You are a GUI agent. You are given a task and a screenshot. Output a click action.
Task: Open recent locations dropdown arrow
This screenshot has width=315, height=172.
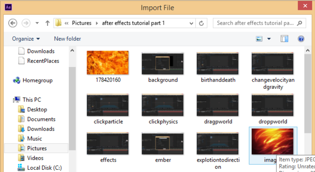point(37,23)
